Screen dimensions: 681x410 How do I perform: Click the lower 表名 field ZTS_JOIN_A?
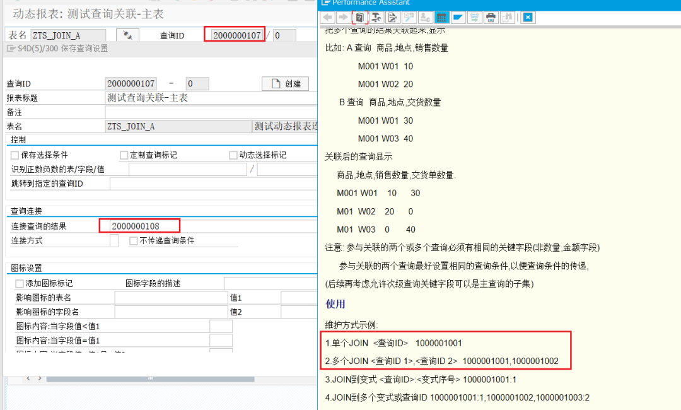[x=178, y=126]
